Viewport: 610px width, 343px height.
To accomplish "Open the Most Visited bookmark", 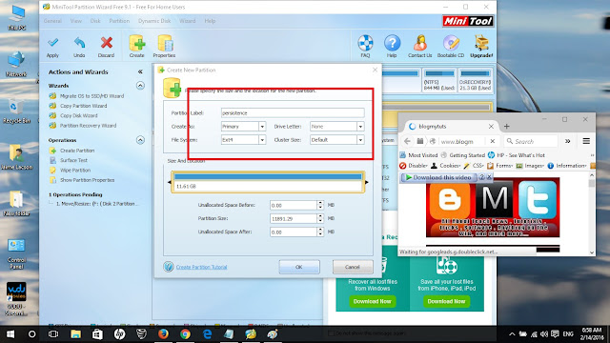I will (x=418, y=155).
